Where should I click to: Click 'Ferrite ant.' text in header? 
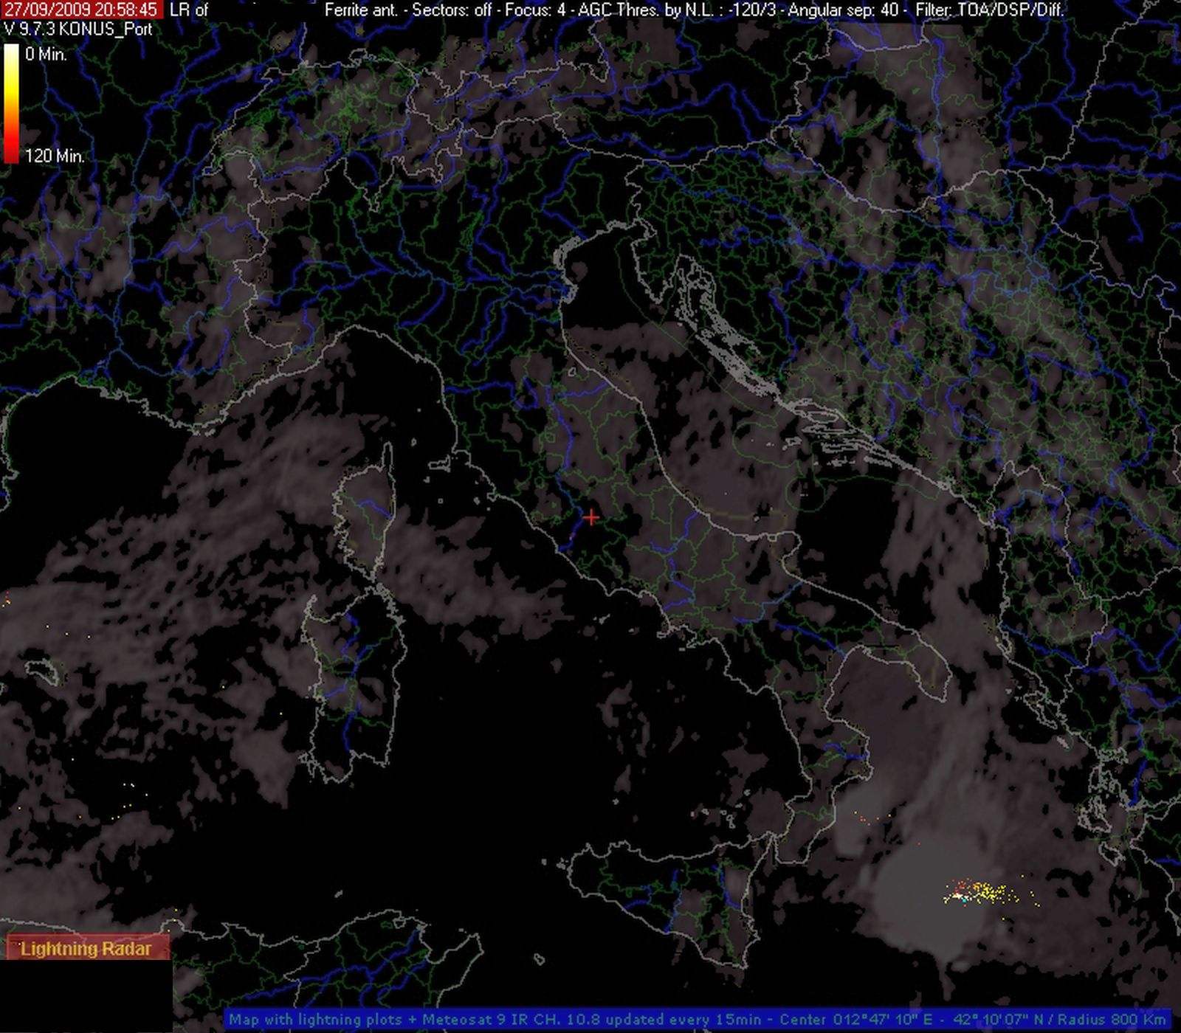362,10
